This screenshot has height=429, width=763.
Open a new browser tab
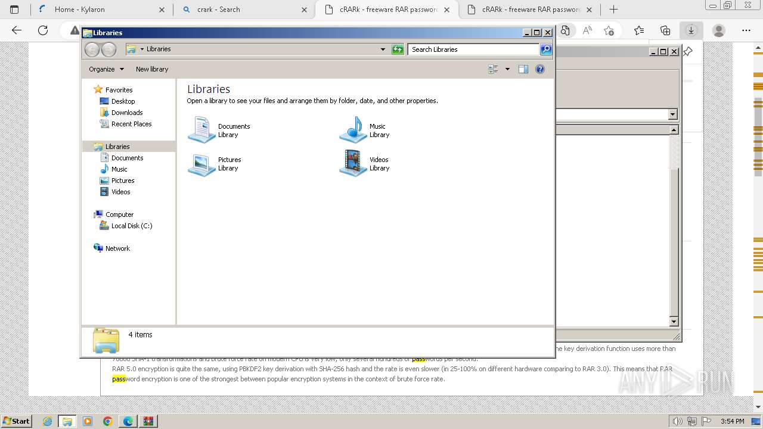click(613, 10)
